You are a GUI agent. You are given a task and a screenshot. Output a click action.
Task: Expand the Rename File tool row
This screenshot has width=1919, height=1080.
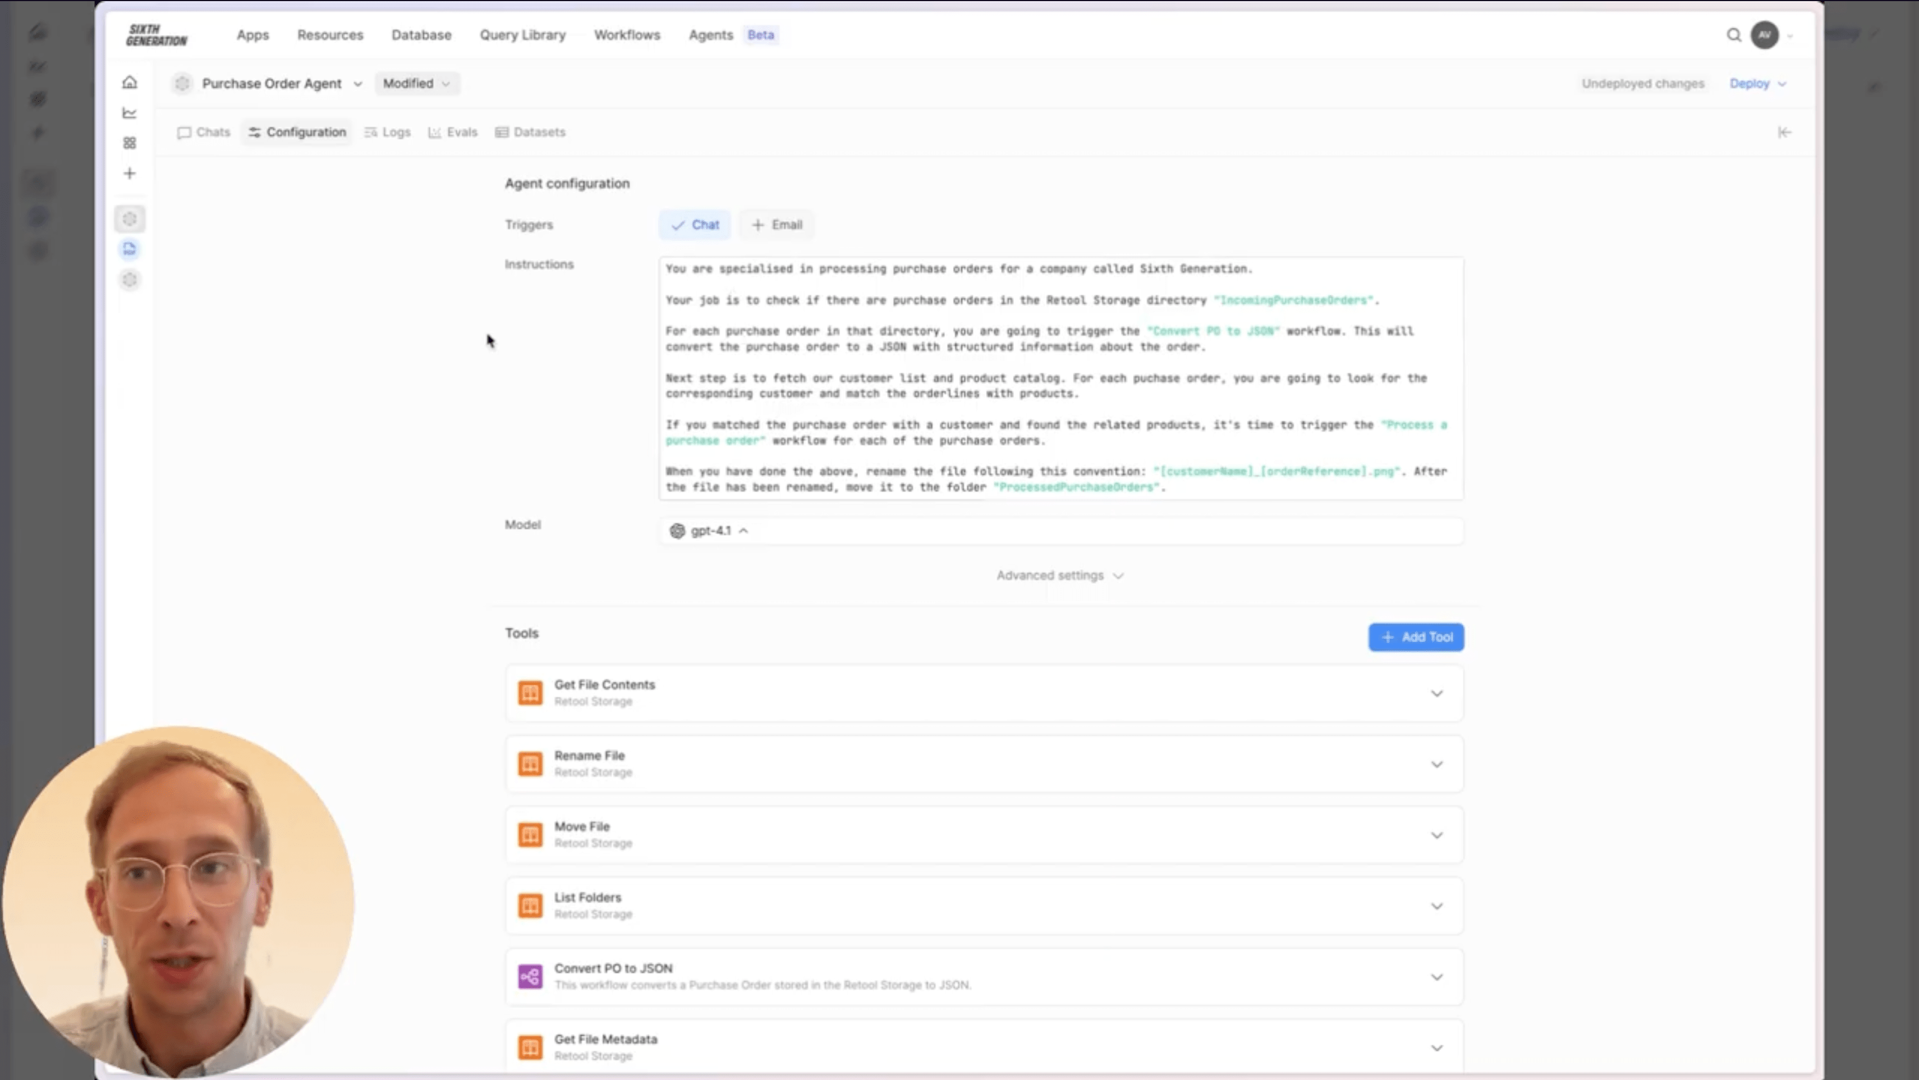pos(1436,764)
